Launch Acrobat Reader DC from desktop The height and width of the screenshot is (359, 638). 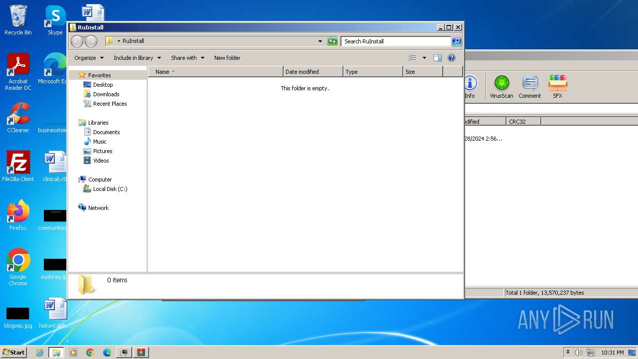pos(18,72)
